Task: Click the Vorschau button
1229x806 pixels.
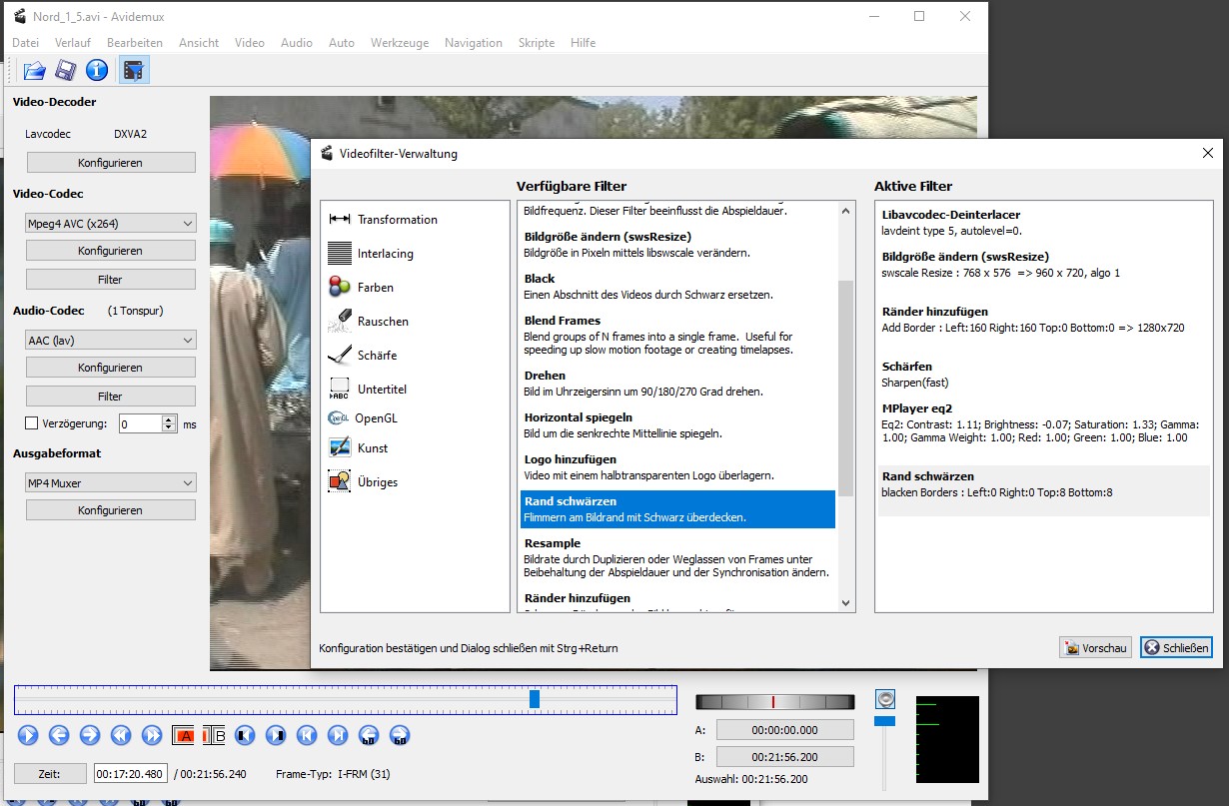Action: pos(1095,648)
